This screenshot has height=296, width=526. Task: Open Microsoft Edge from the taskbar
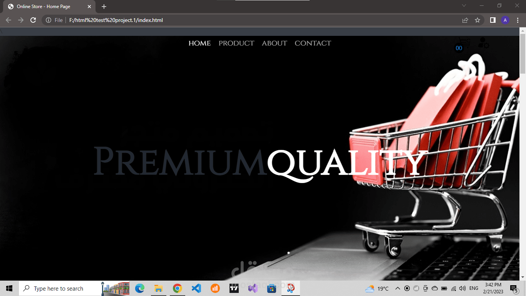pyautogui.click(x=140, y=288)
